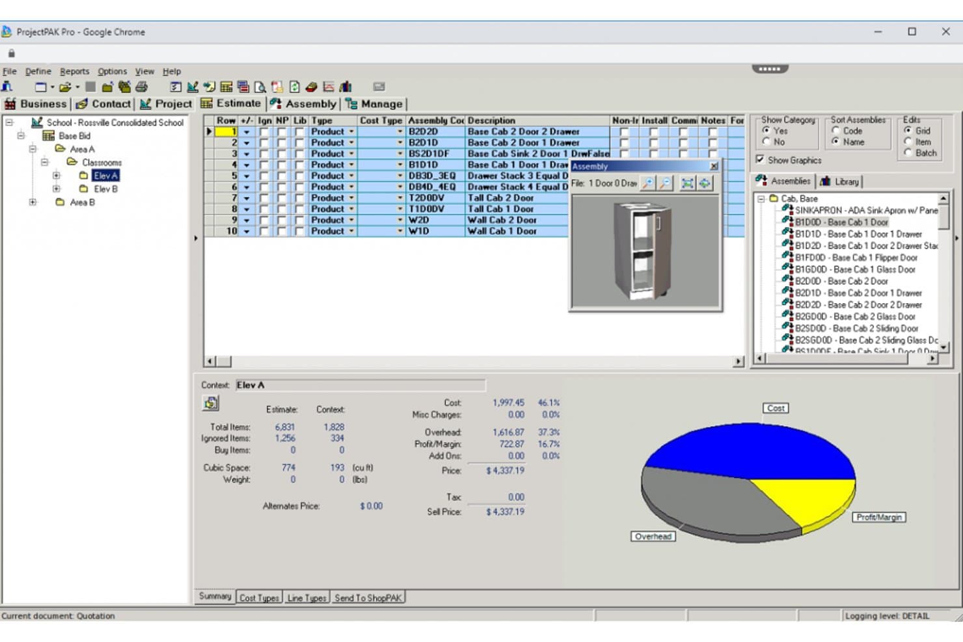Zoom in on the Assembly preview
Image resolution: width=963 pixels, height=642 pixels.
(648, 183)
